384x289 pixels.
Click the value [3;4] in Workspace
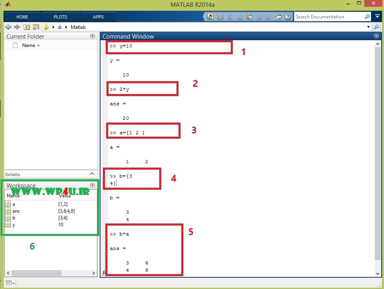click(x=63, y=218)
